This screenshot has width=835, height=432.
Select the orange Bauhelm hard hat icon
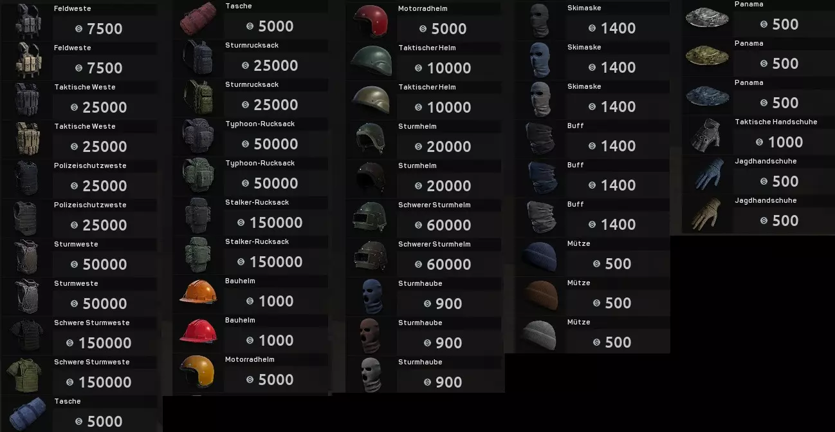coord(197,293)
